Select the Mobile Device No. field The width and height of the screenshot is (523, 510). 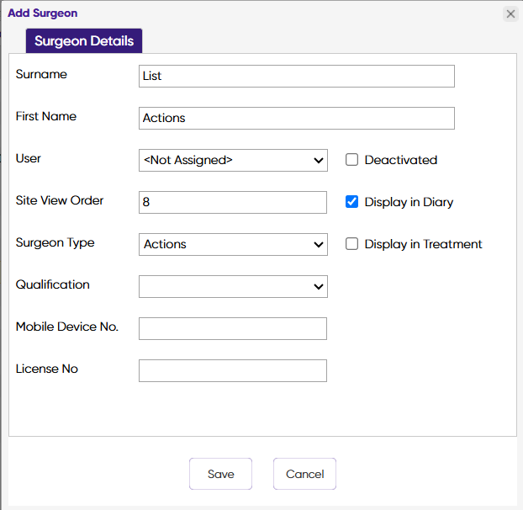pyautogui.click(x=232, y=328)
